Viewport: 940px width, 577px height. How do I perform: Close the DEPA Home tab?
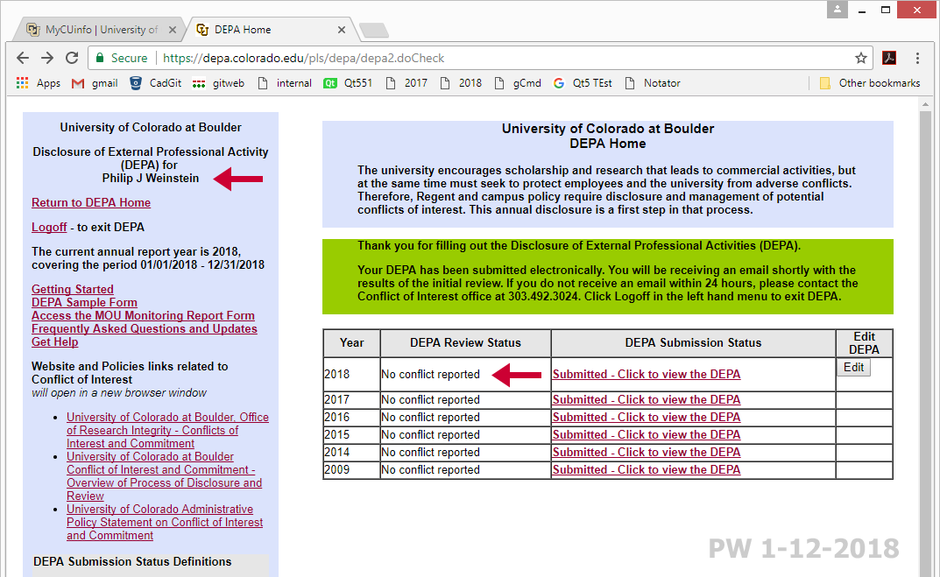[342, 30]
